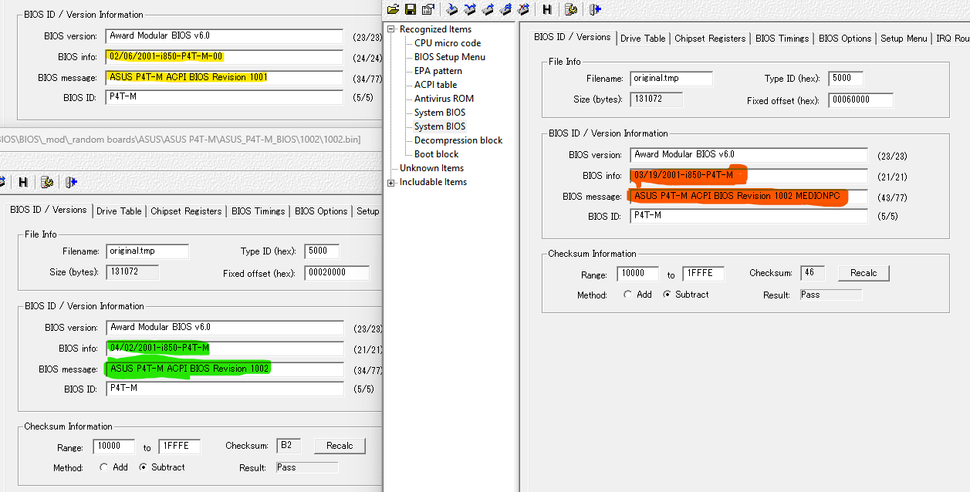970x492 pixels.
Task: Select Unknown Items in the tree
Action: (x=431, y=168)
